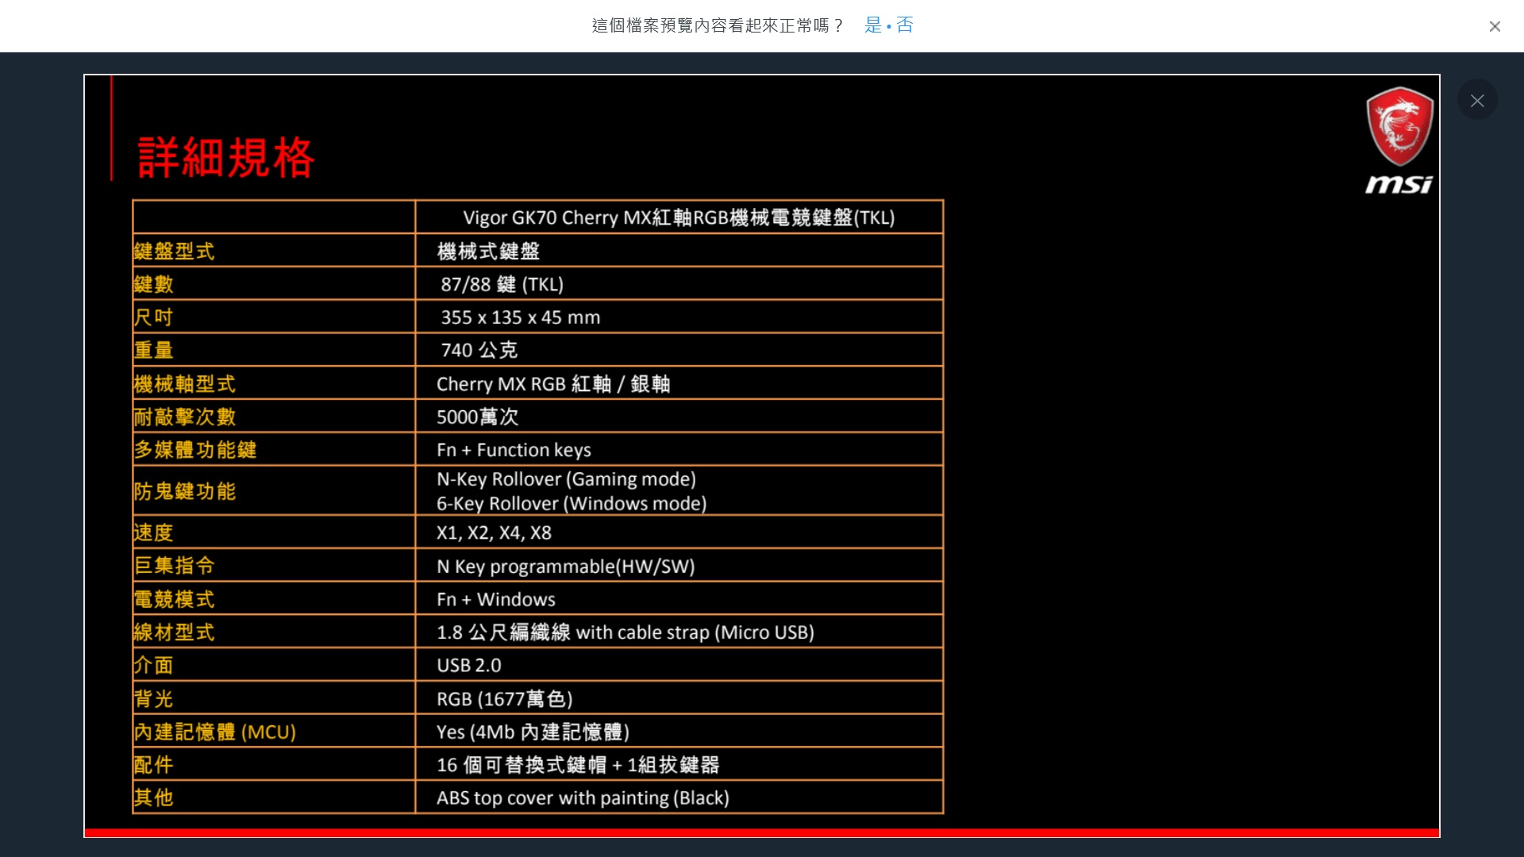The height and width of the screenshot is (857, 1524).
Task: Select the 16 個可替換式鍵帽 accessories value
Action: (578, 765)
